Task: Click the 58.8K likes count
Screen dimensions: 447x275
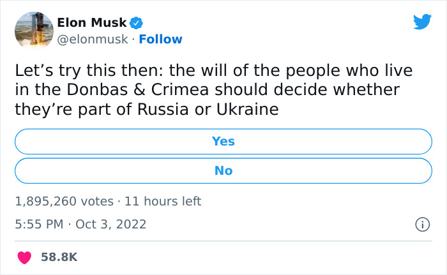Action: point(59,257)
